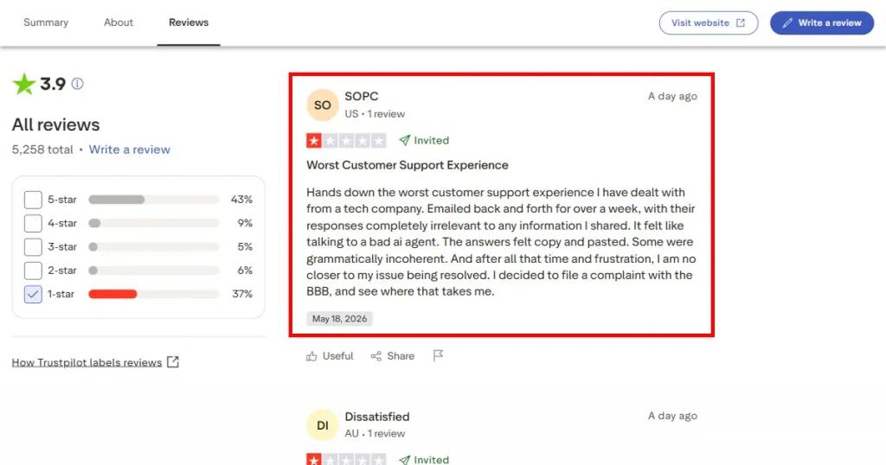The image size is (886, 465).
Task: Flag the SOPC review
Action: click(438, 355)
